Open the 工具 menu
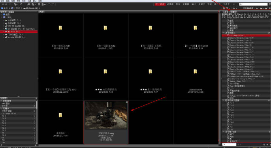This screenshot has height=148, width=271. (29, 1)
